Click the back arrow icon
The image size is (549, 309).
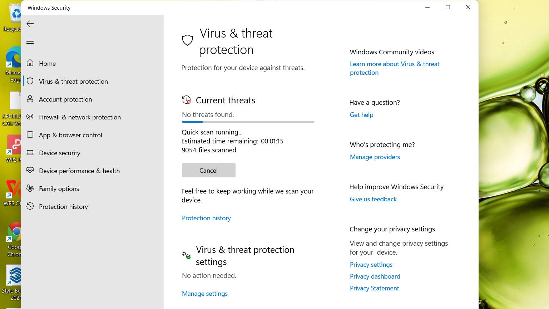[x=30, y=24]
